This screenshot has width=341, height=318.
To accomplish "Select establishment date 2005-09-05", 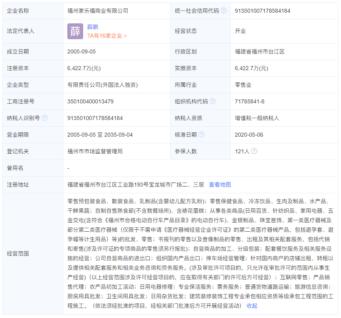I will (x=82, y=51).
